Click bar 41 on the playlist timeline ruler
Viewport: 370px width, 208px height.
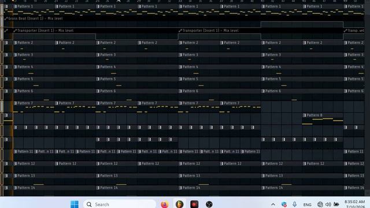[x=262, y=1]
